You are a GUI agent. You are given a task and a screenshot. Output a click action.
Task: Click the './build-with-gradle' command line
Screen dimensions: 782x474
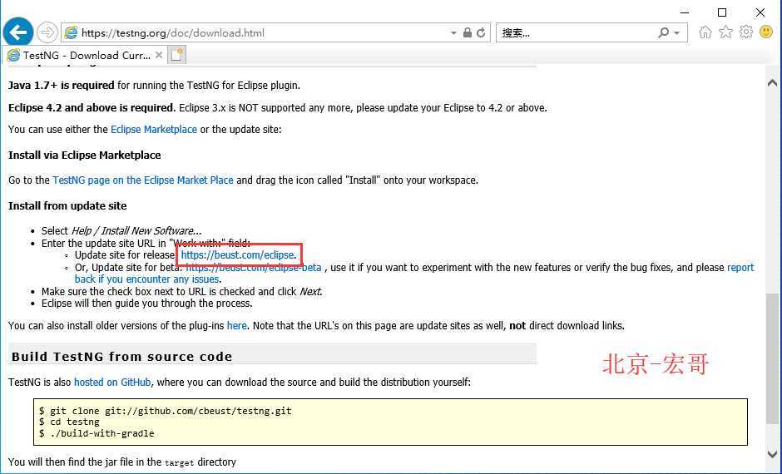(x=97, y=433)
